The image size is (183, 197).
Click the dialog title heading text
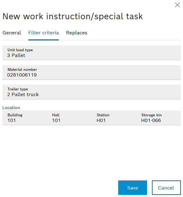coord(73,17)
